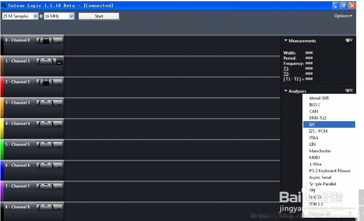Open the Measurements gear settings
Screen dimensions: 364x221
click(349, 41)
